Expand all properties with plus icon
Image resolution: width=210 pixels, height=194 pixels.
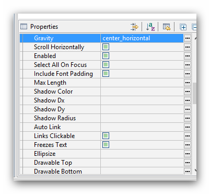pos(183,27)
